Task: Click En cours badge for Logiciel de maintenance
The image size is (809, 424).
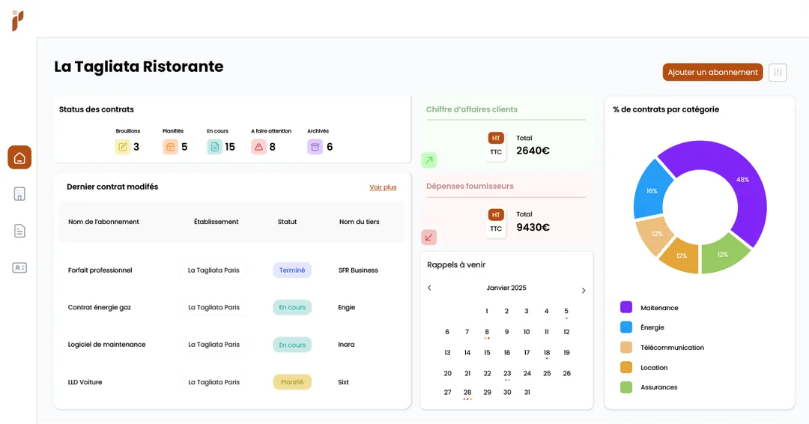Action: pyautogui.click(x=292, y=345)
